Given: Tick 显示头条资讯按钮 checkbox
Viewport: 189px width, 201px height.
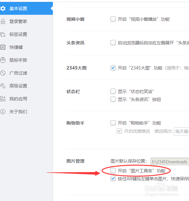Looking at the screenshot, I should 113,99.
